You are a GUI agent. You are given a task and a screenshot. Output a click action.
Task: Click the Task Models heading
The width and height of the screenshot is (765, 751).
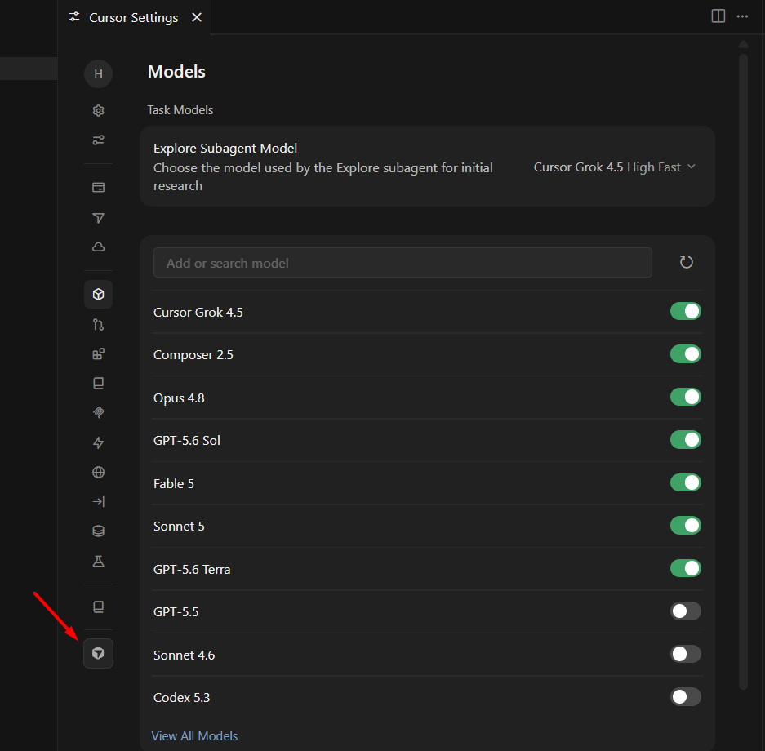point(180,110)
